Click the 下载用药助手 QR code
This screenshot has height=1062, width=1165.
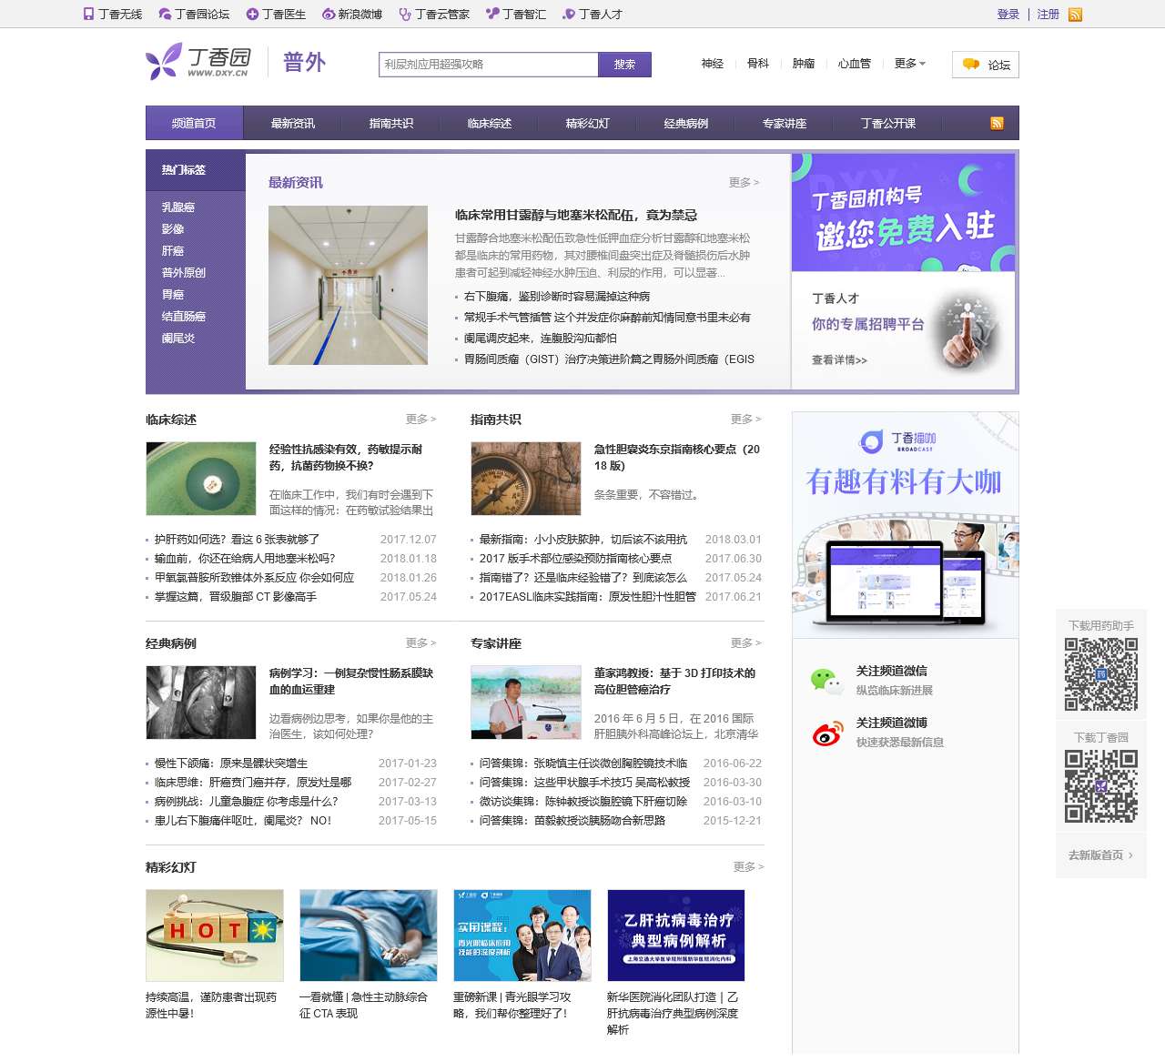pyautogui.click(x=1101, y=674)
